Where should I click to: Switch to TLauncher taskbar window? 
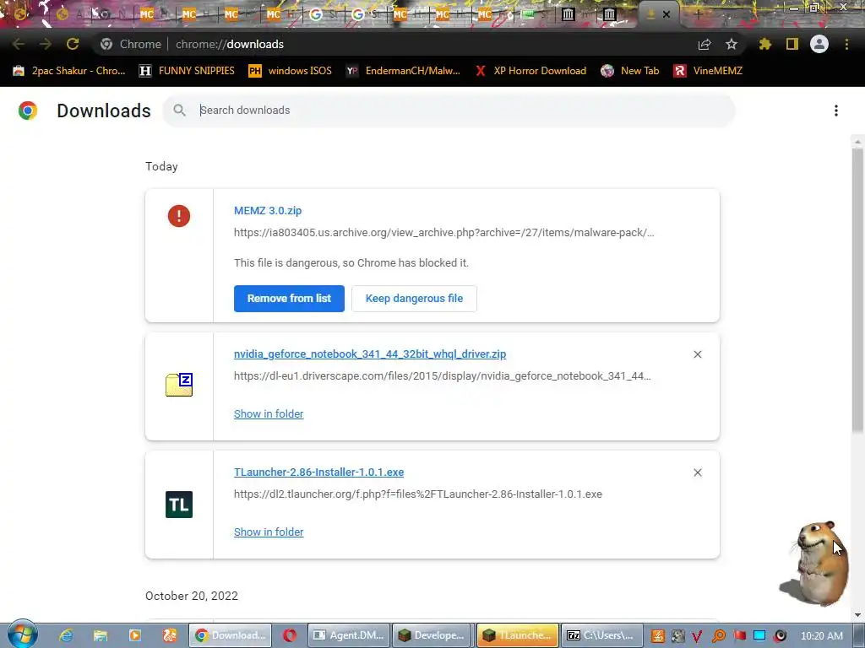(518, 635)
